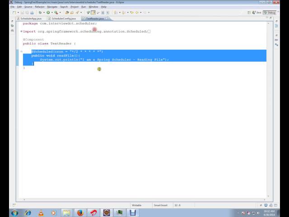This screenshot has height=217, width=289.
Task: Click the horizontal scrollbar of the editor
Action: click(144, 199)
